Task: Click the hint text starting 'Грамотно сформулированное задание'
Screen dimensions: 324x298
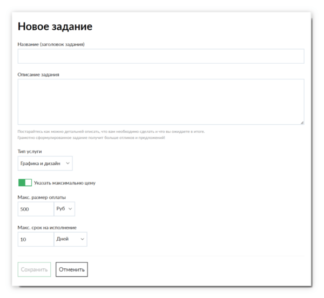Action: tap(91, 138)
